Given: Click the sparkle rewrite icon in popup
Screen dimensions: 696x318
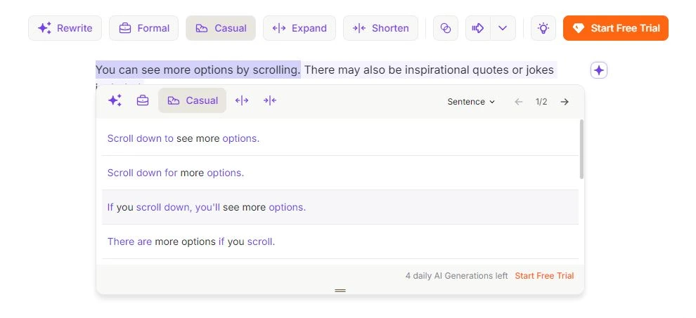Looking at the screenshot, I should point(115,100).
